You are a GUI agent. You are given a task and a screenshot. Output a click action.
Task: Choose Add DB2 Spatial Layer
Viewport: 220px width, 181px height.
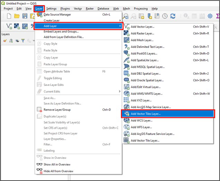click(168, 74)
